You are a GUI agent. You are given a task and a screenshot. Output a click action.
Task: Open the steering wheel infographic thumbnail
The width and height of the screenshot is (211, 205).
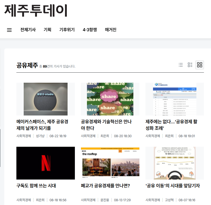tap(175, 163)
